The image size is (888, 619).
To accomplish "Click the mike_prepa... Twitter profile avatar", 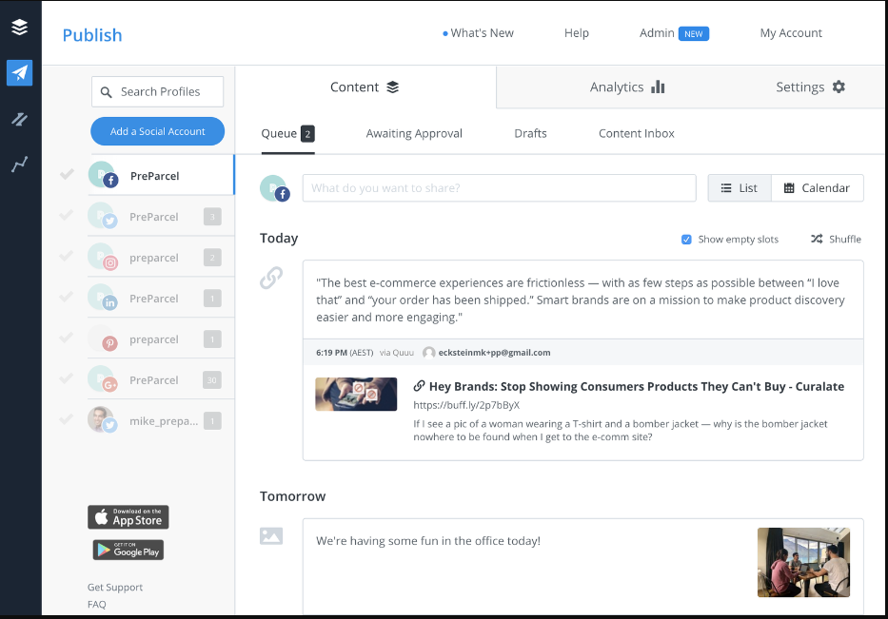I will (103, 420).
